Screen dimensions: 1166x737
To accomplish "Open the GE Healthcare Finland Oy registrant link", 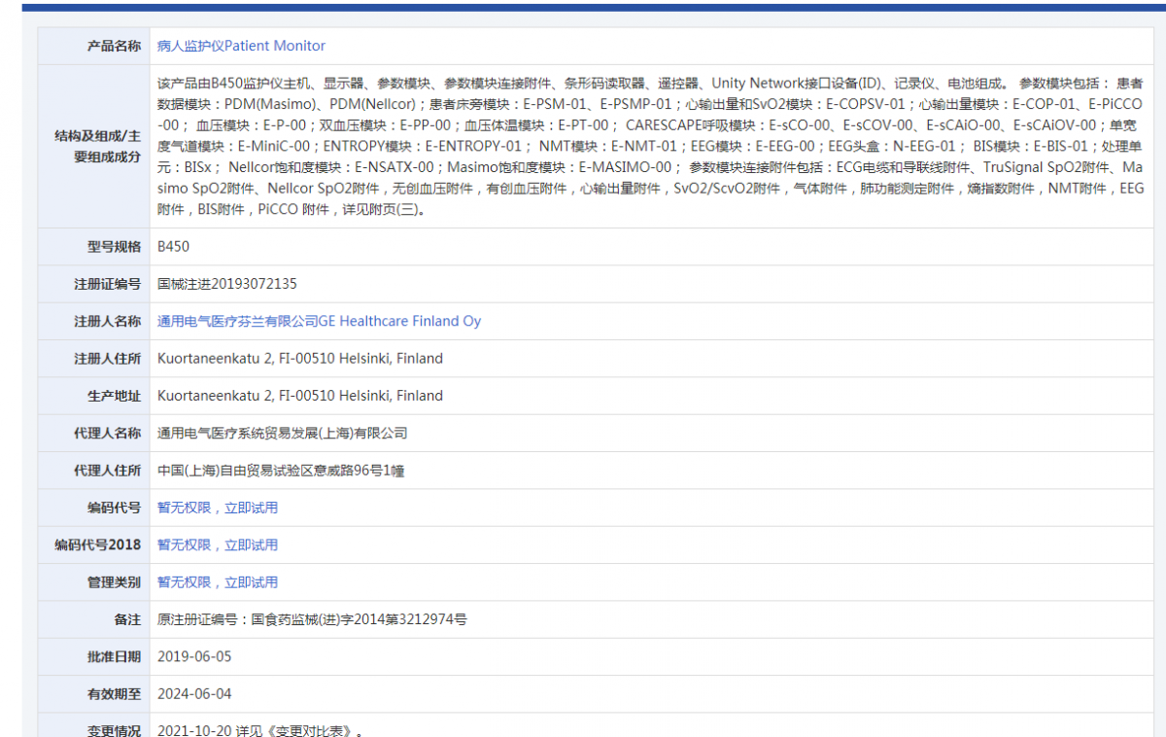I will pyautogui.click(x=319, y=321).
